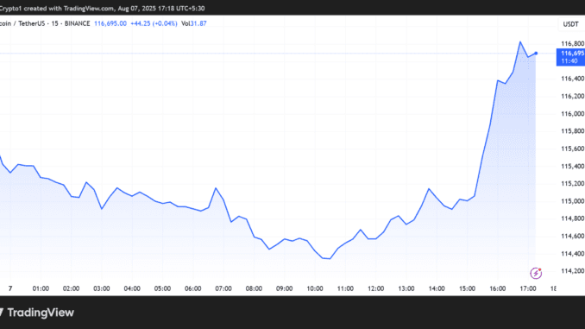The image size is (585, 329).
Task: Click the 08:00 time axis label
Action: (x=254, y=288)
